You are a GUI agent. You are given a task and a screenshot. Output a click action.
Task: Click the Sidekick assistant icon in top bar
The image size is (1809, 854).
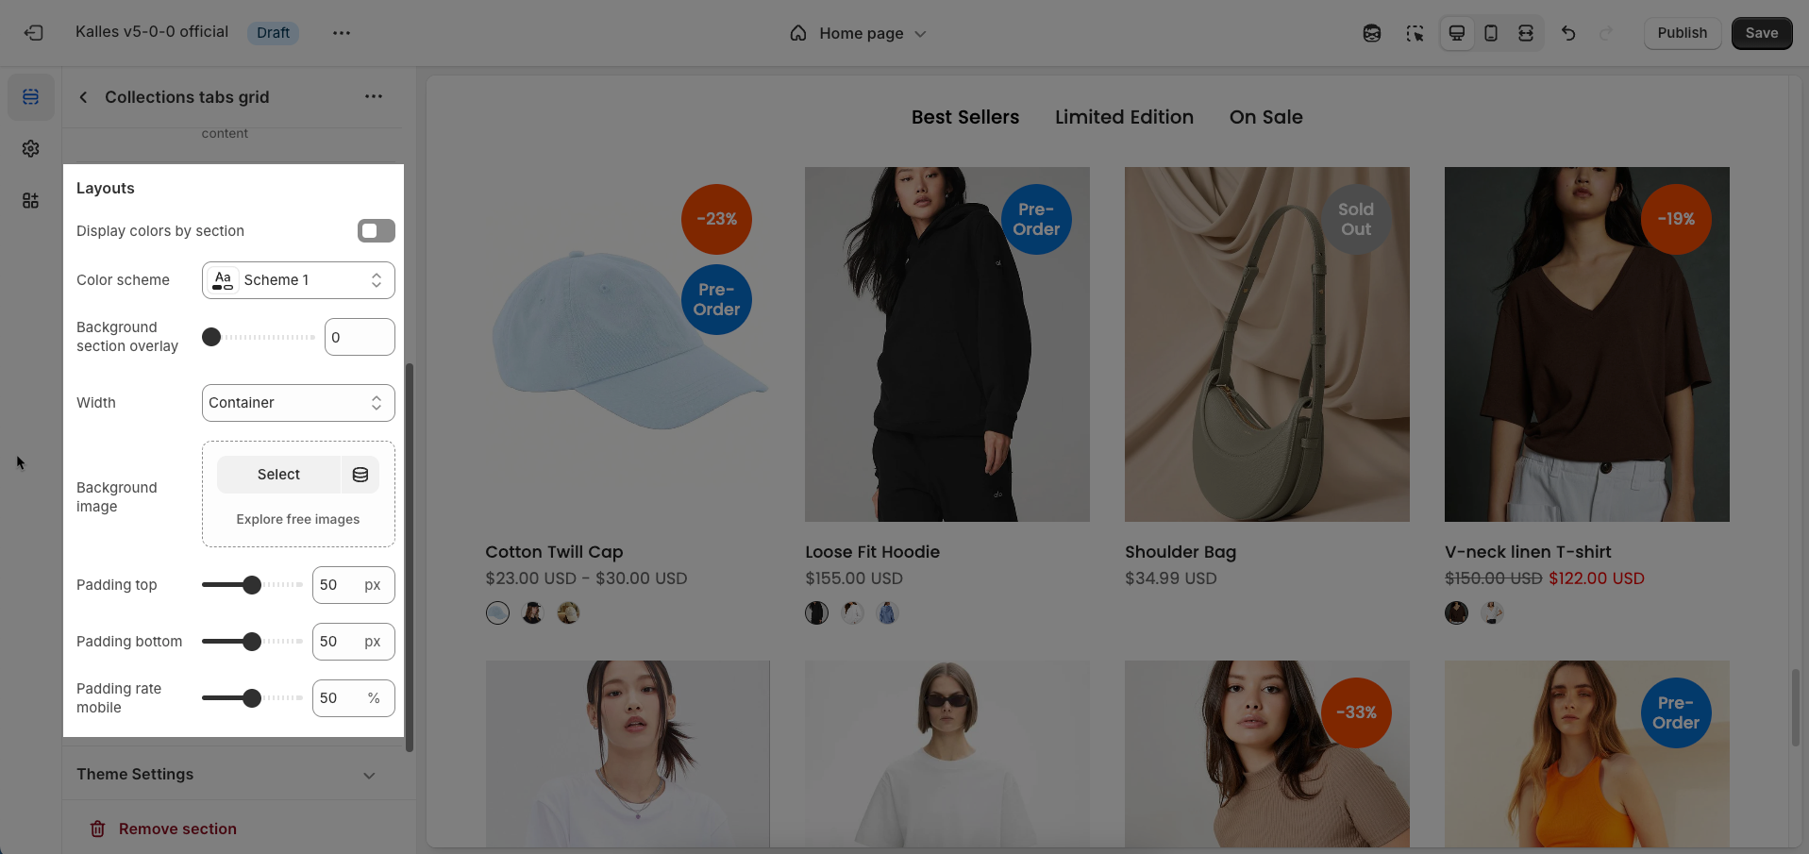[1372, 33]
